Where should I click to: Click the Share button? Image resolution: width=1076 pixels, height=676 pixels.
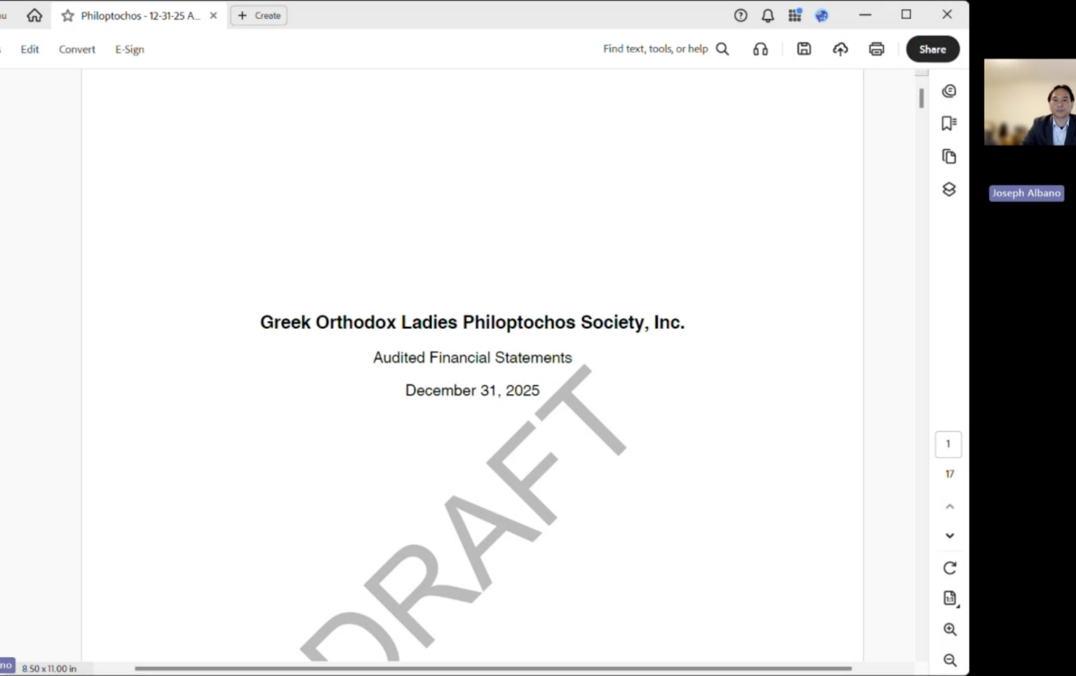933,49
